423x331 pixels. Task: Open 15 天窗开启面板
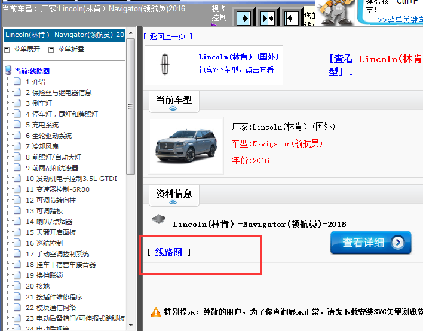click(51, 232)
